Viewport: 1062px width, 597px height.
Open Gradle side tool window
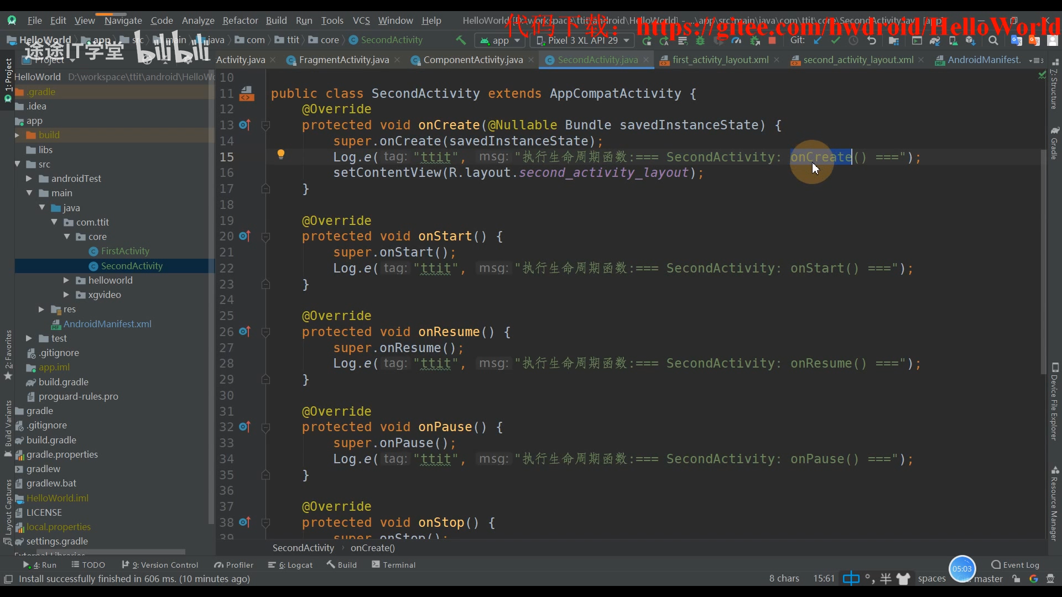pos(1055,143)
